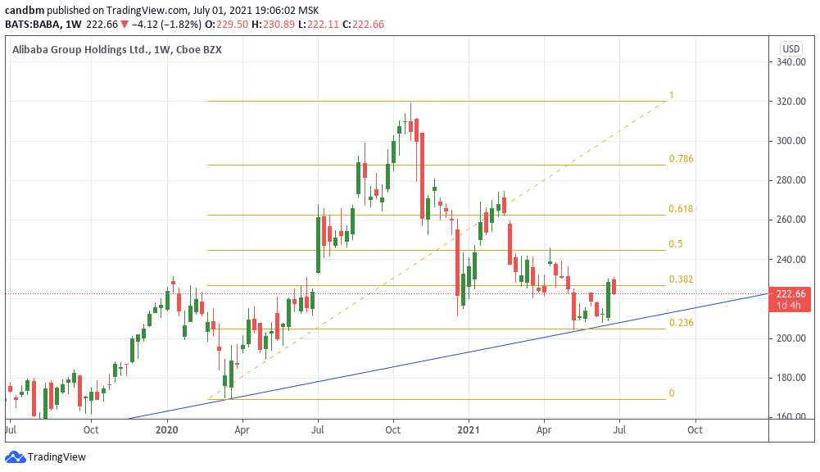
Task: Click the author name candbm
Action: tap(24, 11)
